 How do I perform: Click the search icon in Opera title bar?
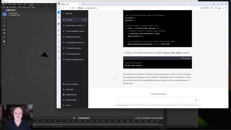coord(214,4)
